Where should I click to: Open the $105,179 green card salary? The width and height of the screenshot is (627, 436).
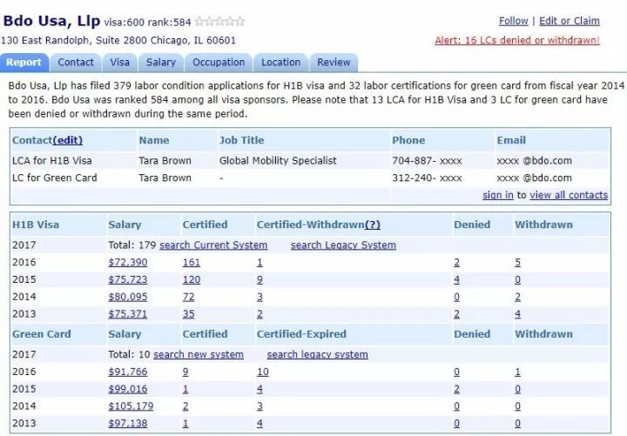[131, 406]
